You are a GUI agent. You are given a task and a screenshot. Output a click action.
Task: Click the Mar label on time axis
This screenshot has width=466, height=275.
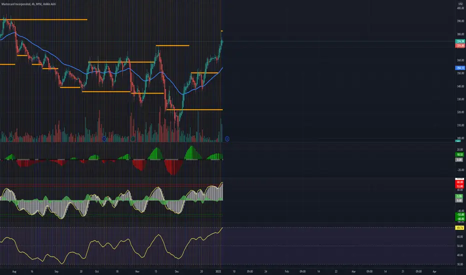tap(353, 271)
